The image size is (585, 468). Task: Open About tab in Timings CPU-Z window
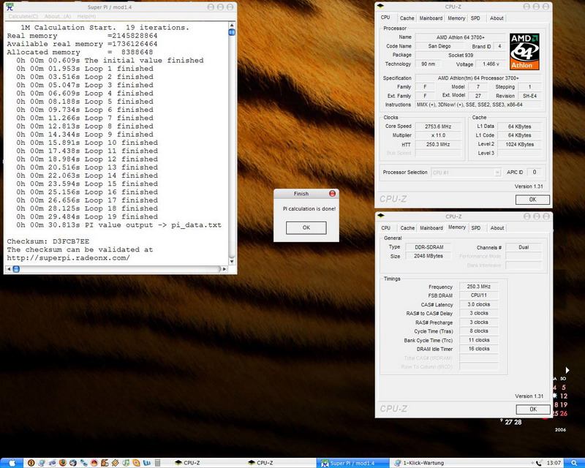[497, 227]
